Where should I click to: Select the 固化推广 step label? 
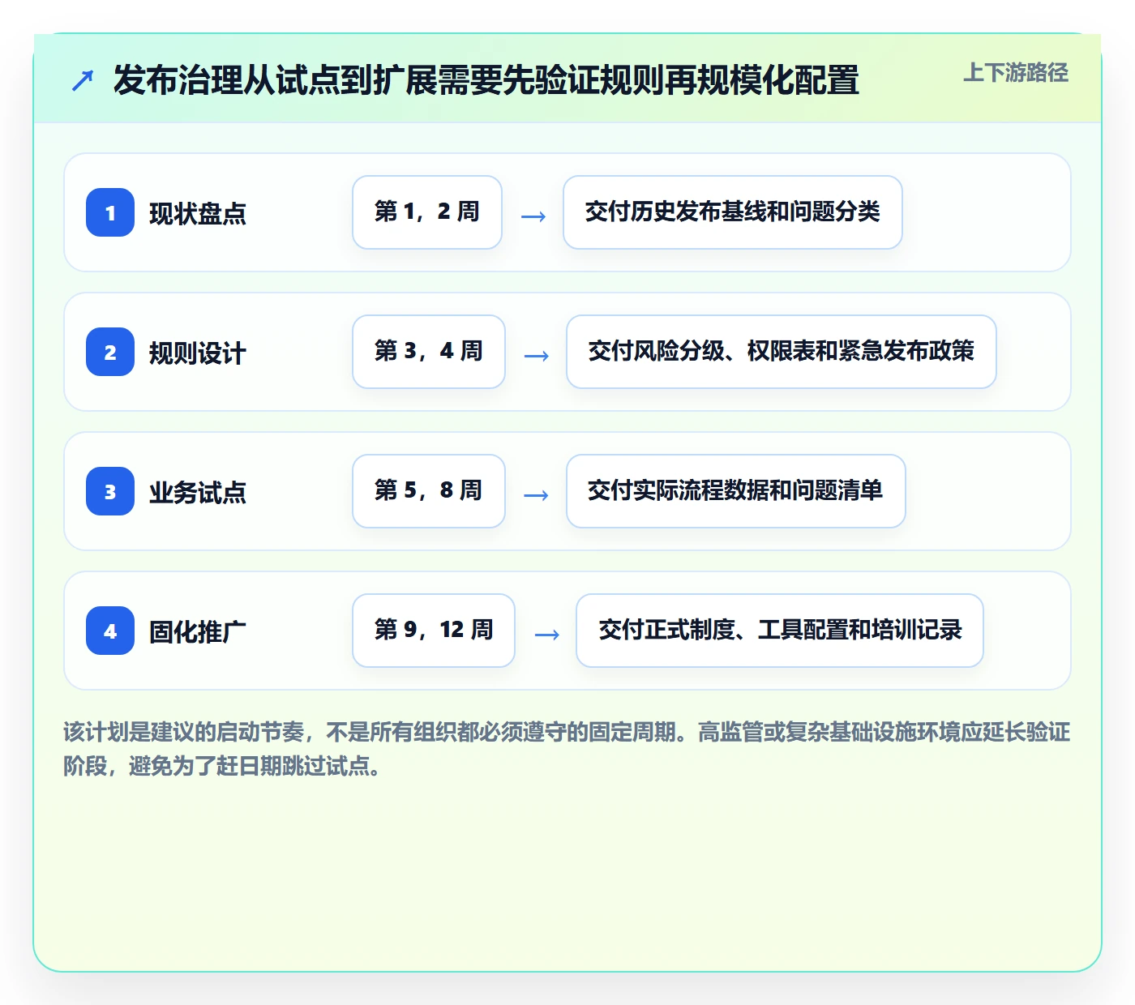(x=198, y=631)
